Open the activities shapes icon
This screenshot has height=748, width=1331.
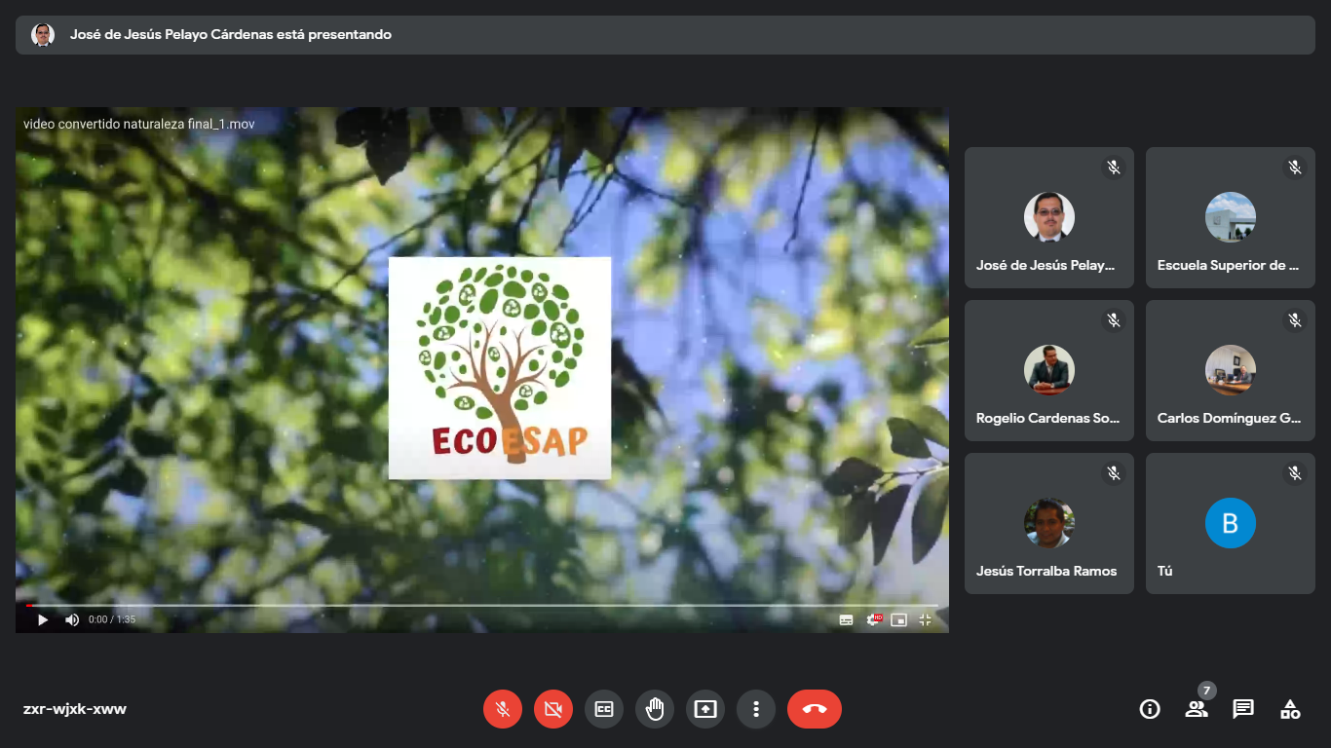tap(1290, 709)
